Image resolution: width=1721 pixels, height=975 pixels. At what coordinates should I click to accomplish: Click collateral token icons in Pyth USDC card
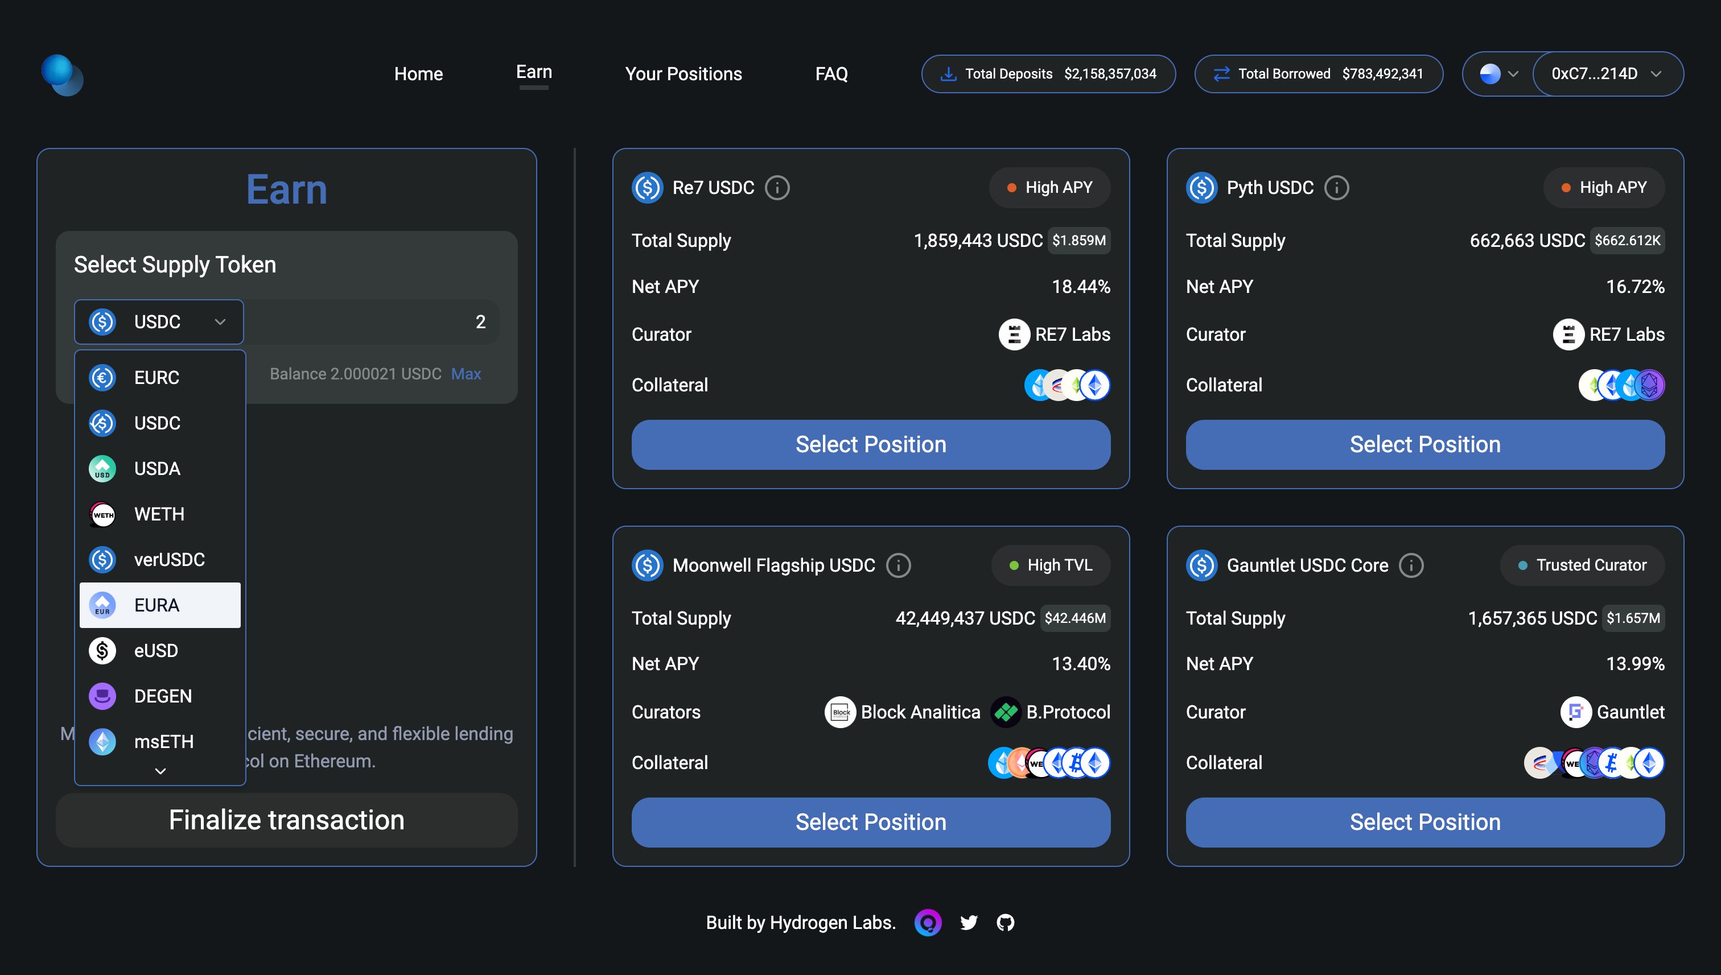(x=1622, y=385)
